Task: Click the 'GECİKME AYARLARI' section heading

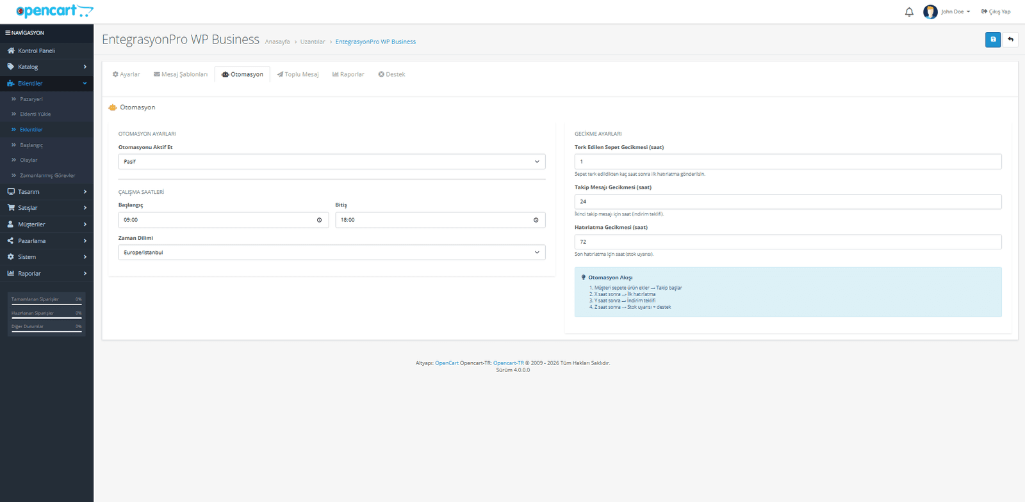Action: (x=598, y=134)
